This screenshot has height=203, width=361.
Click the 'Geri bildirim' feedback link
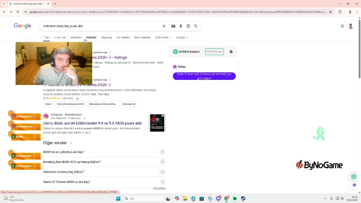[159, 188]
